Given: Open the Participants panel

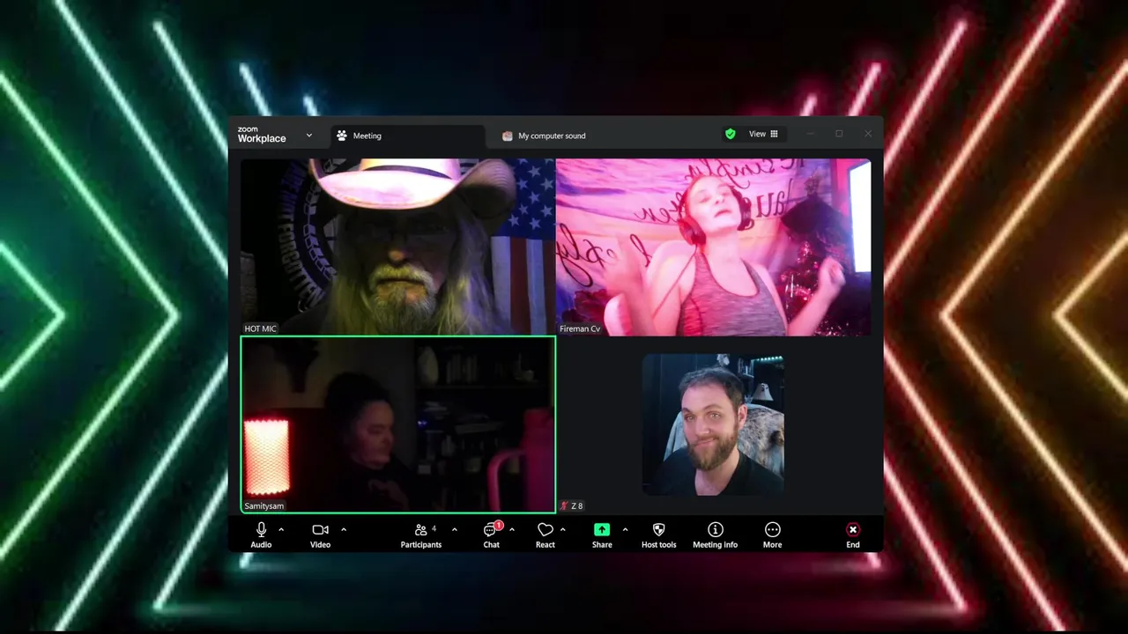Looking at the screenshot, I should tap(421, 534).
